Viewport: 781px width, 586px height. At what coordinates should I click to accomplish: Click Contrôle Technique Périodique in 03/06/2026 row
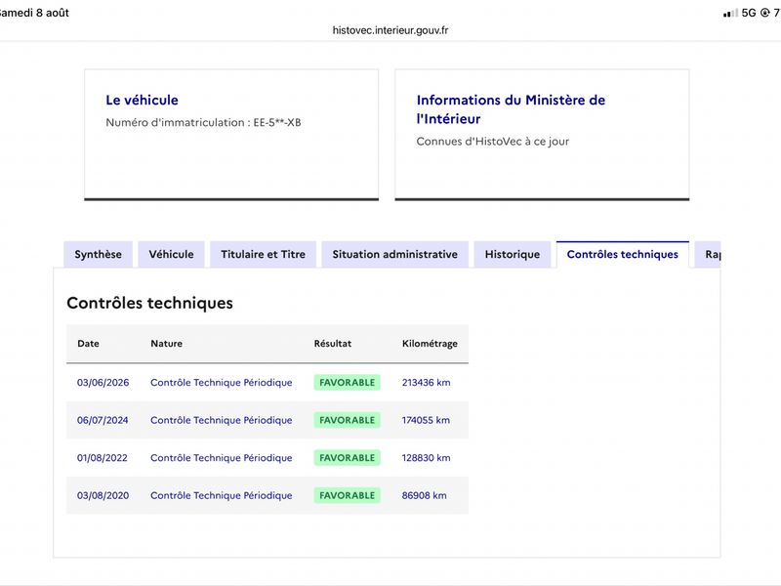tap(222, 383)
